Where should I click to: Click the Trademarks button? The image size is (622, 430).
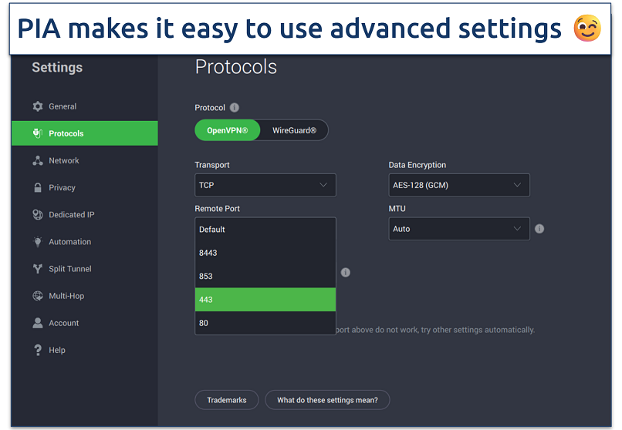coord(227,400)
